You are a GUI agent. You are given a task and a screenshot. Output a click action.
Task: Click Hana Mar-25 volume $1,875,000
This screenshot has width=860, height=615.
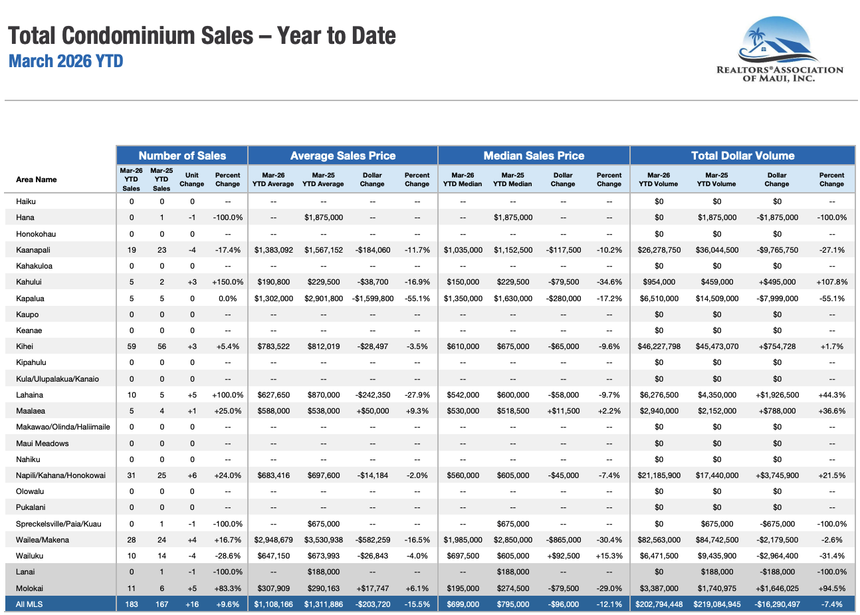(x=716, y=217)
